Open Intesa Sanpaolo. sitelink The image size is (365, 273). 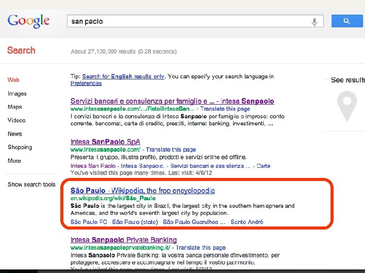pos(142,166)
